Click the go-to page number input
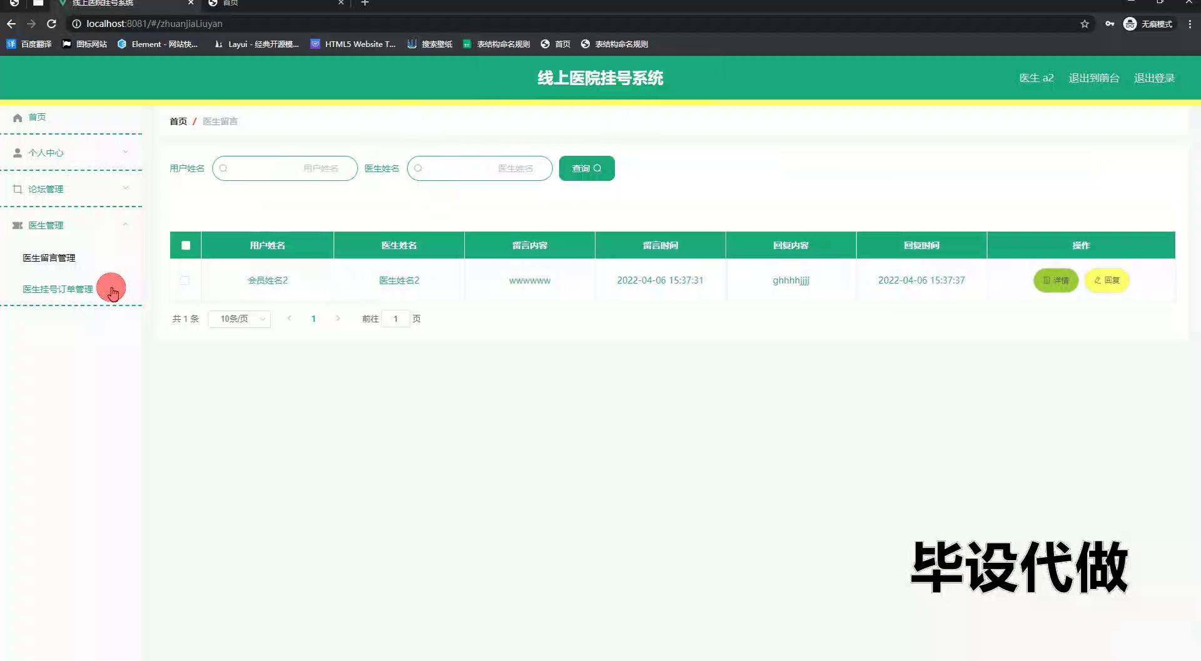The image size is (1201, 661). coord(395,319)
